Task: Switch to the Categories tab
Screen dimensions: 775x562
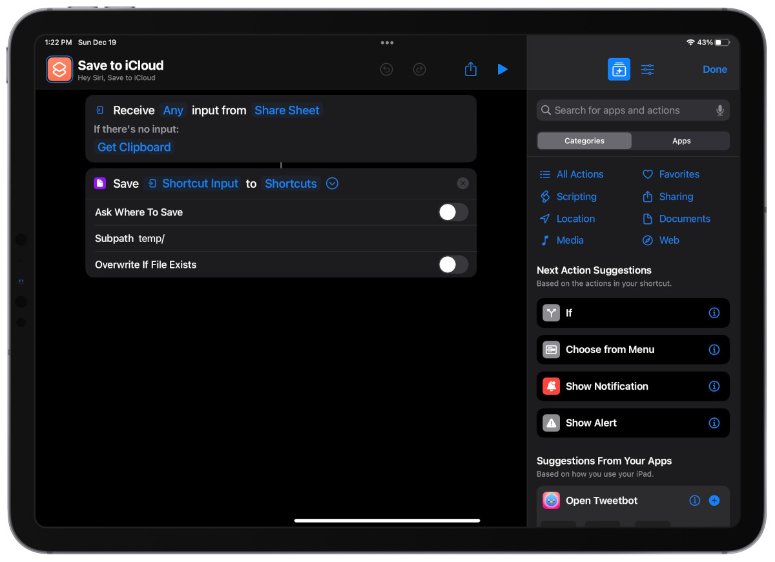Action: (584, 141)
